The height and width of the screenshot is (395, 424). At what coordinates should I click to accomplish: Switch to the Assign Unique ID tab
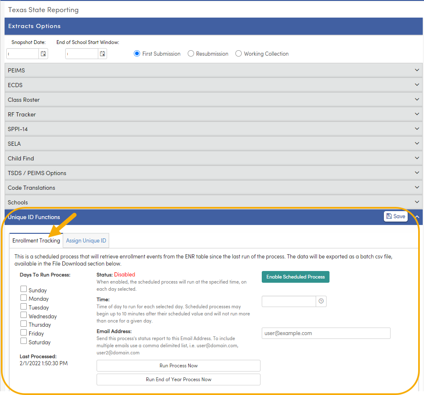point(86,240)
